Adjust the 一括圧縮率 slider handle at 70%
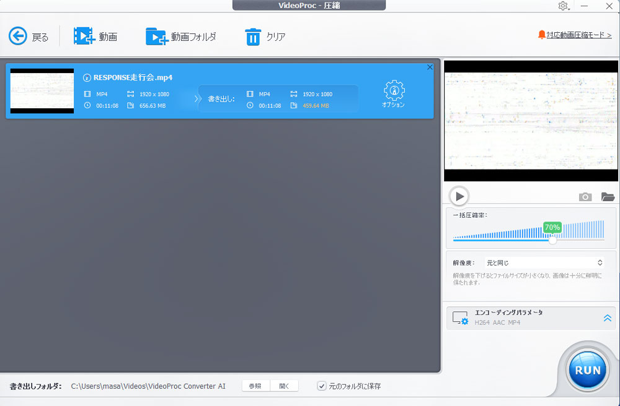 (x=552, y=240)
